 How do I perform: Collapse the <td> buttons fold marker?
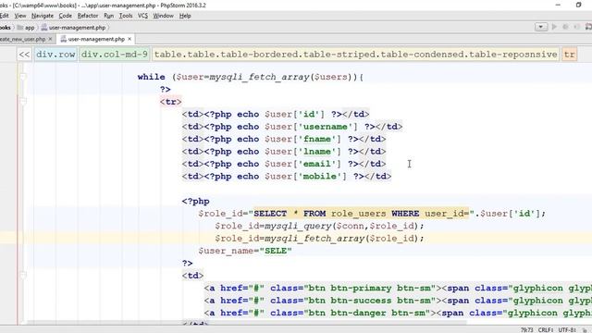[23, 276]
